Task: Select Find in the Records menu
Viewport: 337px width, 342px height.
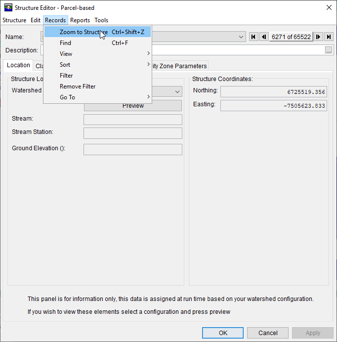Action: pyautogui.click(x=97, y=43)
